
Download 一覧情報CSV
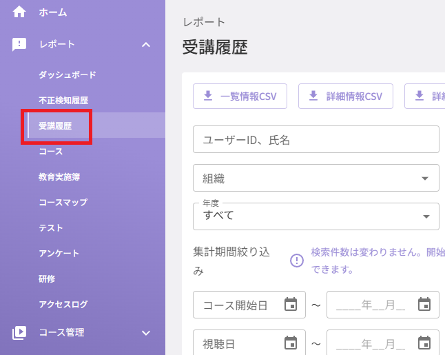240,97
